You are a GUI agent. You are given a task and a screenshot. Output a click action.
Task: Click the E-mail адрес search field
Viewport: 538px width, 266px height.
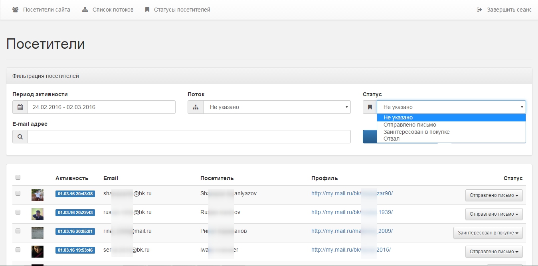click(189, 137)
